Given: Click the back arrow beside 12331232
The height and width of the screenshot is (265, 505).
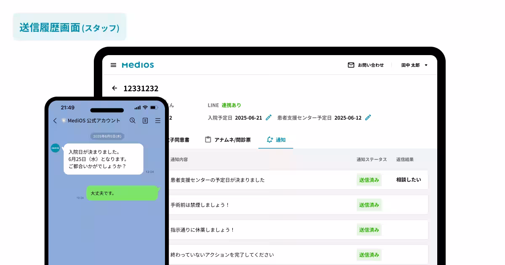Looking at the screenshot, I should 114,88.
